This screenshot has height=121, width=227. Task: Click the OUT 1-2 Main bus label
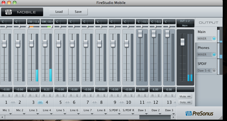click(x=185, y=23)
